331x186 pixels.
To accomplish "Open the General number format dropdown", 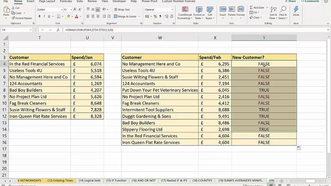I will click(172, 10).
